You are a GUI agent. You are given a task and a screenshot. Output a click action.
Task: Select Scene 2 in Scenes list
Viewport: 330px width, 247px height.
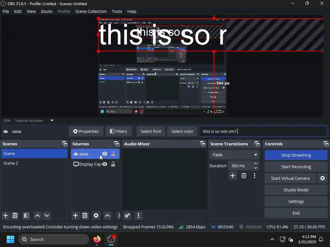coord(34,163)
